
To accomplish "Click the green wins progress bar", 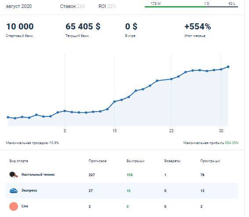I will (x=176, y=7).
